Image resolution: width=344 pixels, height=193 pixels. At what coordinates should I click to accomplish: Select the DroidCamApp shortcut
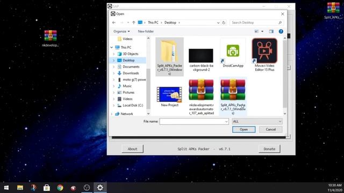pyautogui.click(x=233, y=54)
